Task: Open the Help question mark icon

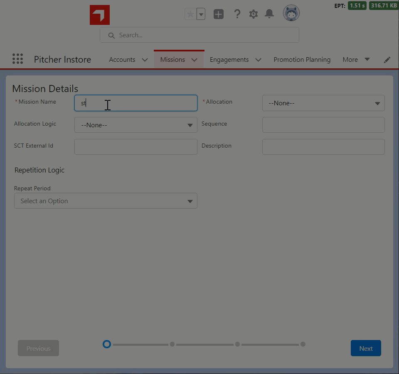Action: point(237,14)
